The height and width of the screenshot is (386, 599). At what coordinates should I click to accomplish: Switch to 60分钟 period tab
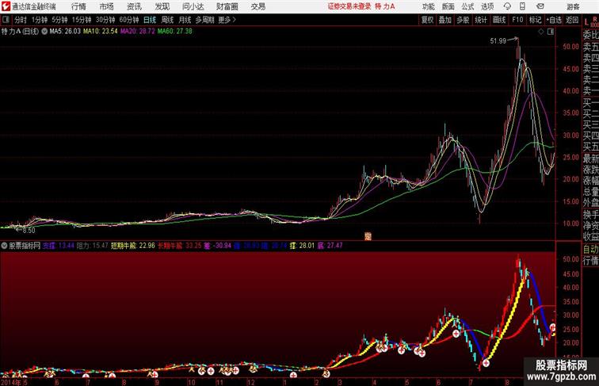coord(128,20)
